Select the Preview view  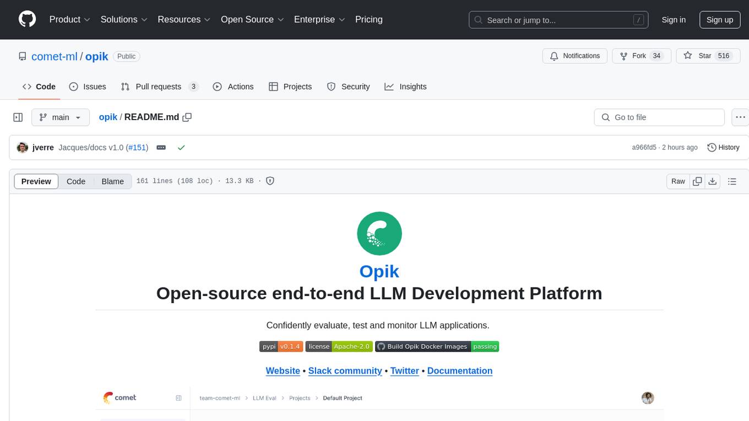[36, 181]
